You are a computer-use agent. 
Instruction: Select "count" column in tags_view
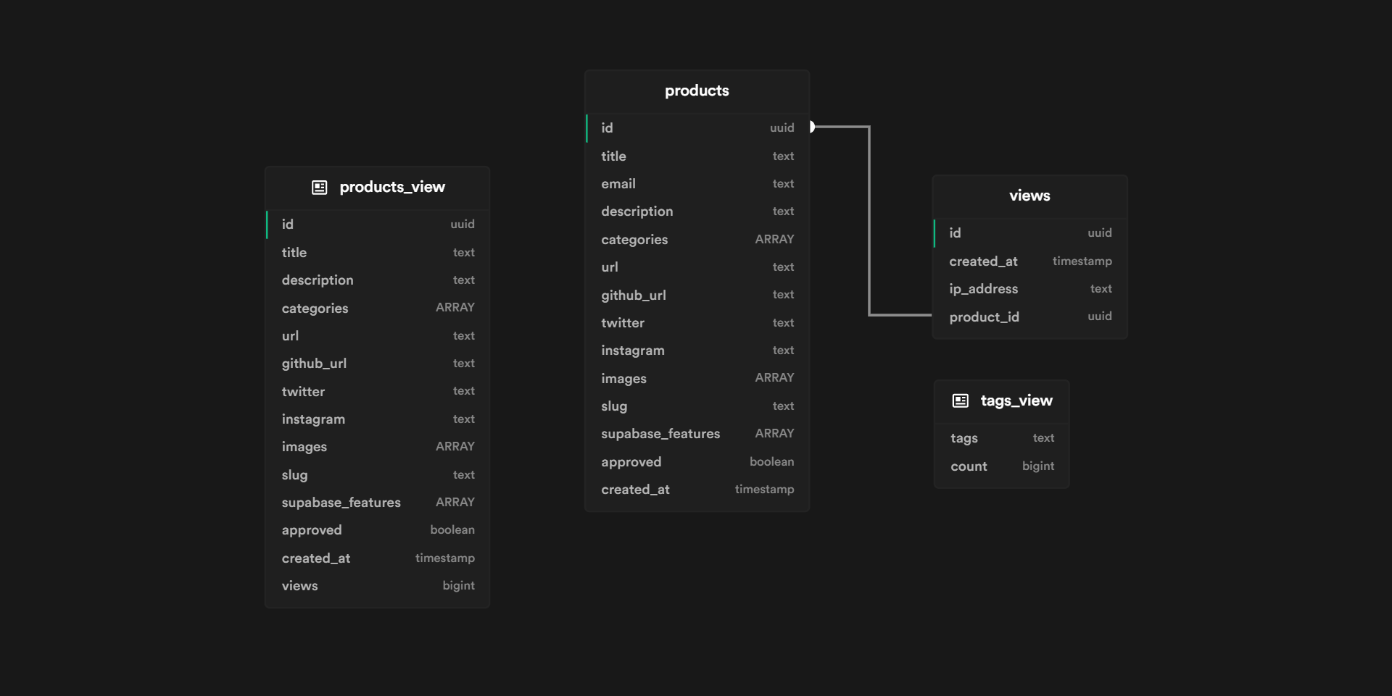click(x=1002, y=466)
